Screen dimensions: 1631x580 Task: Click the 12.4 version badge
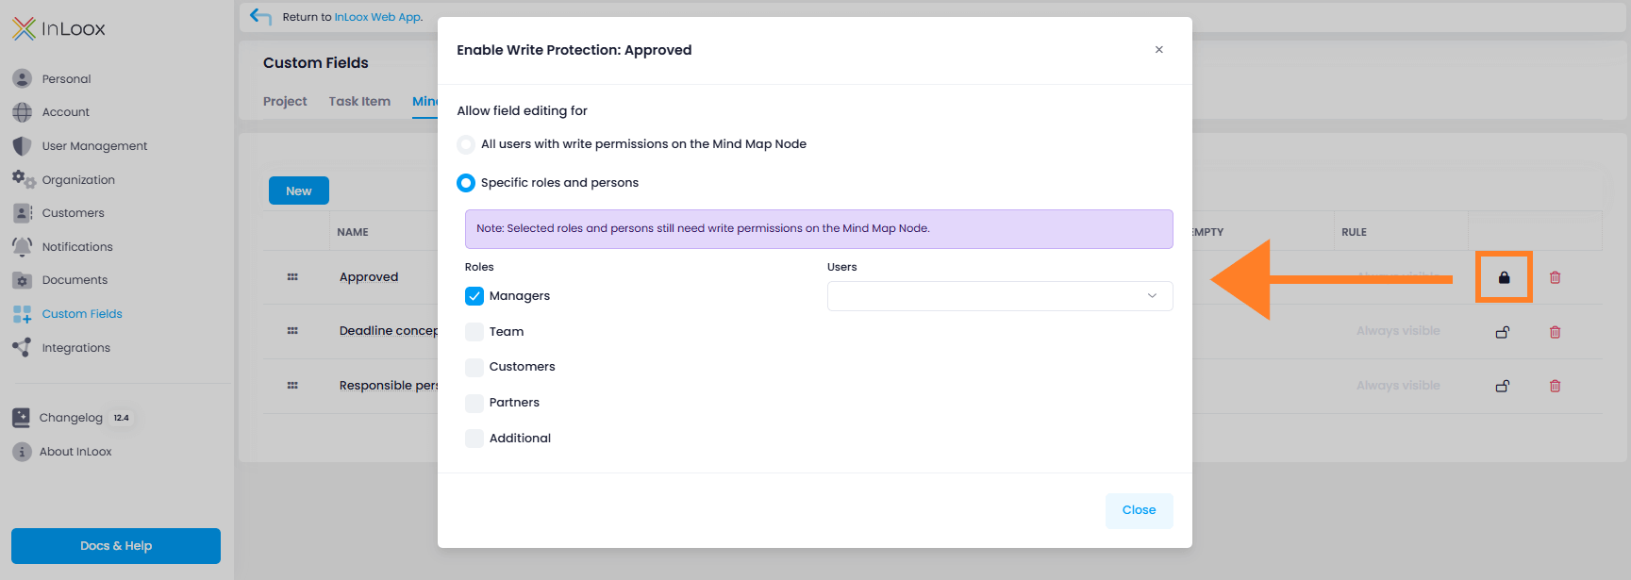122,418
